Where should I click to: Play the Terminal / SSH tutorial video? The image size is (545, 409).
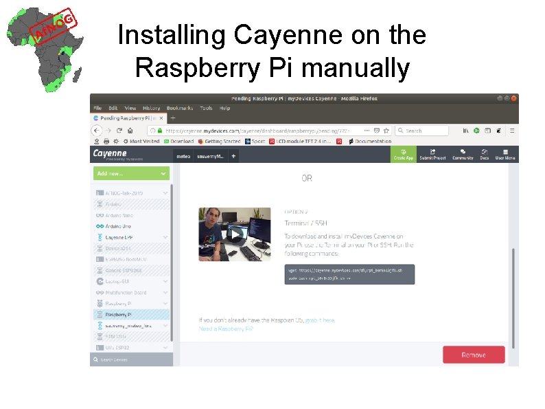click(x=235, y=234)
